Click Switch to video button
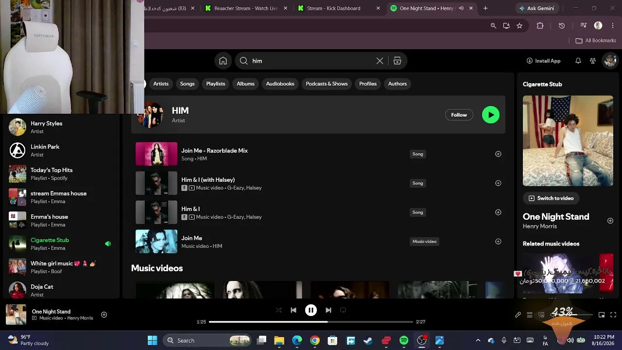 pyautogui.click(x=551, y=198)
